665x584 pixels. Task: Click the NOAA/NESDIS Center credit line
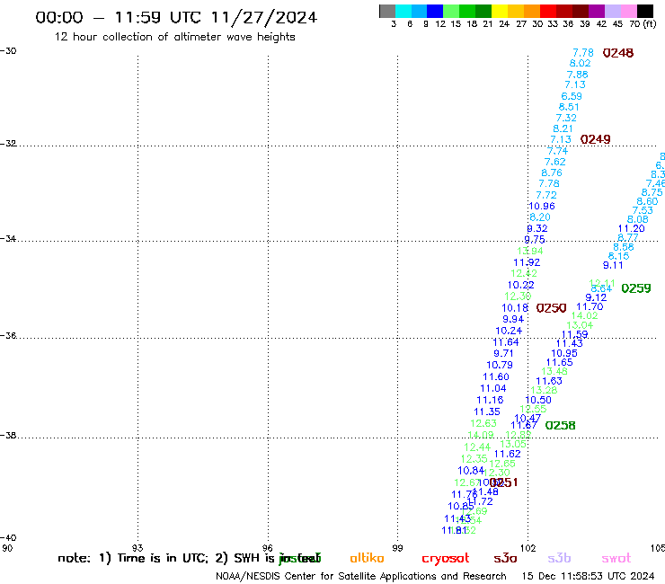coord(361,576)
